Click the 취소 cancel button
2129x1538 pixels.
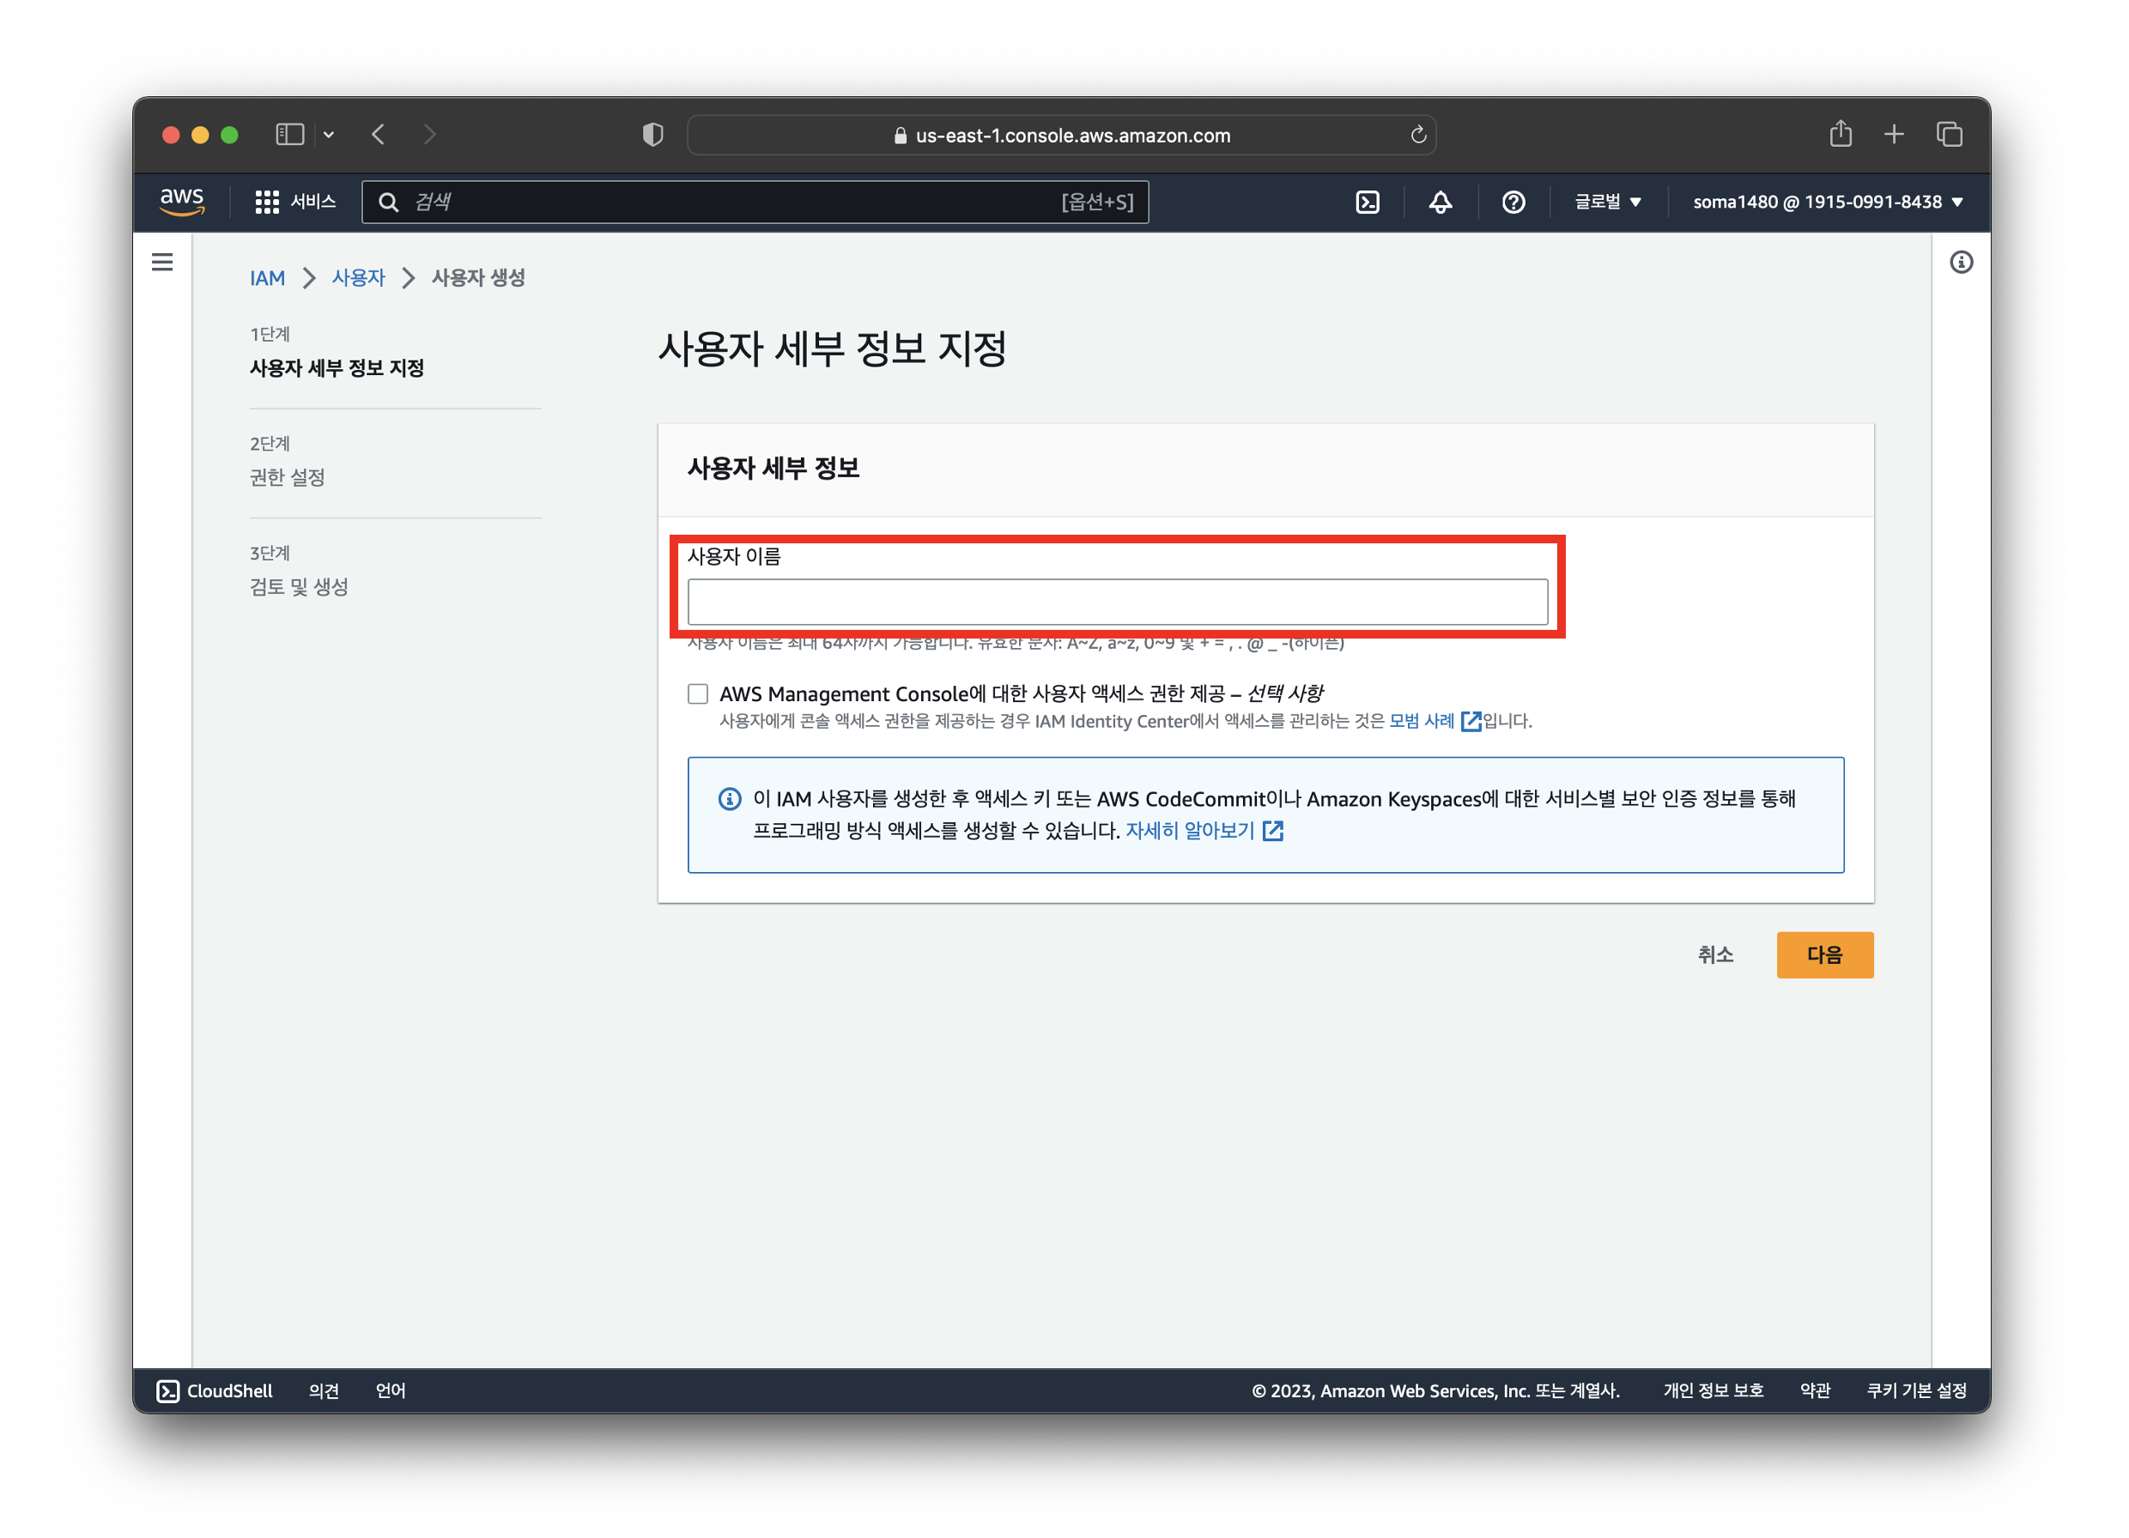pos(1715,954)
